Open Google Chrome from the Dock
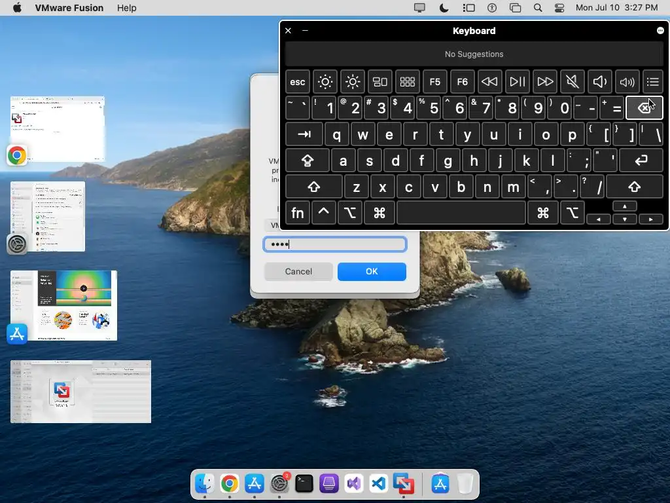 [x=230, y=484]
